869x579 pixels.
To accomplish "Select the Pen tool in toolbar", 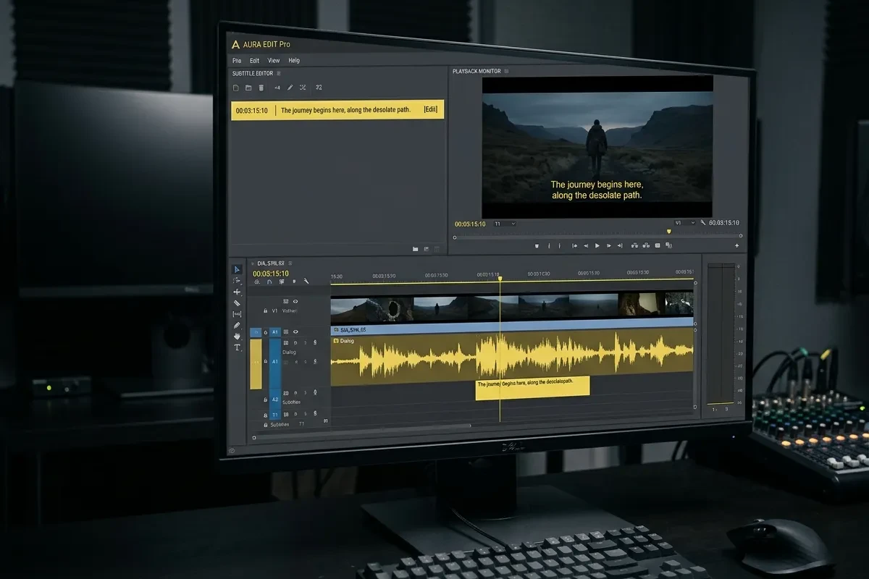I will 237,325.
